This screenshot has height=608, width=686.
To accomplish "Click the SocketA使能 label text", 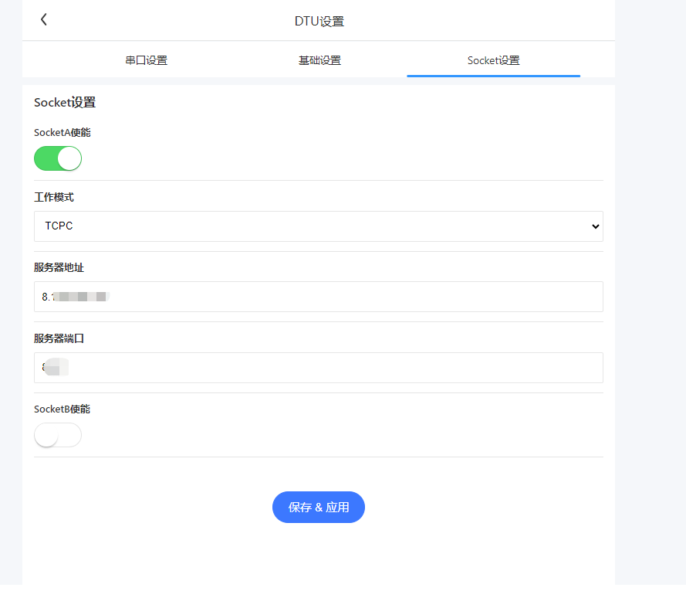I will pyautogui.click(x=62, y=133).
